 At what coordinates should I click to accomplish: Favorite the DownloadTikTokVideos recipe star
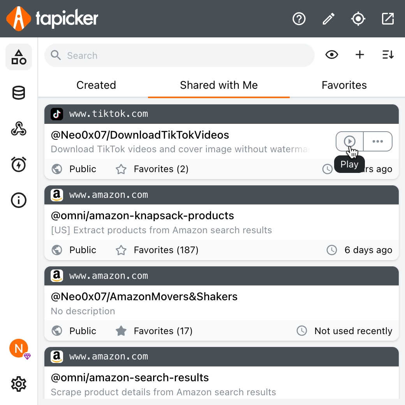(121, 169)
